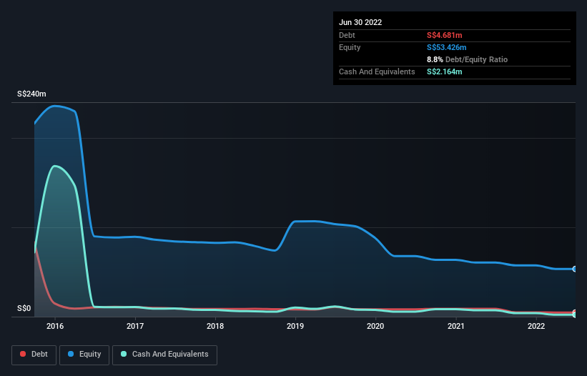Click the 2019 x-axis label
The height and width of the screenshot is (376, 587).
295,326
